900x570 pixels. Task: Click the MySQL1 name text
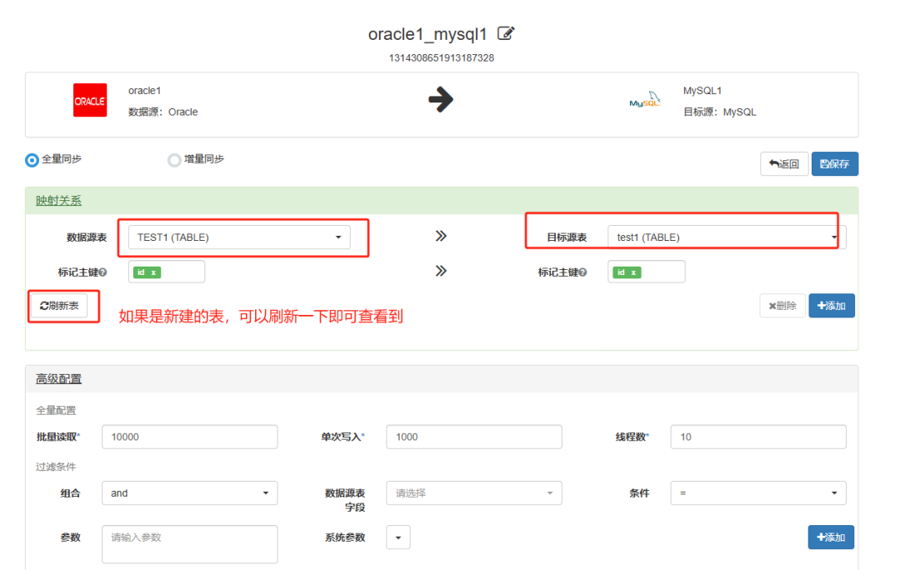pos(702,91)
